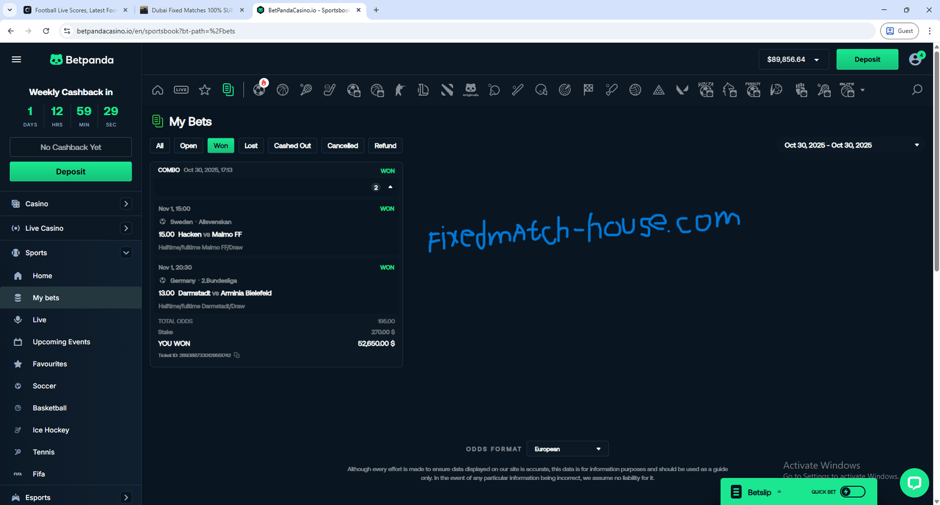Toggle the Quick Bet switch

click(852, 491)
